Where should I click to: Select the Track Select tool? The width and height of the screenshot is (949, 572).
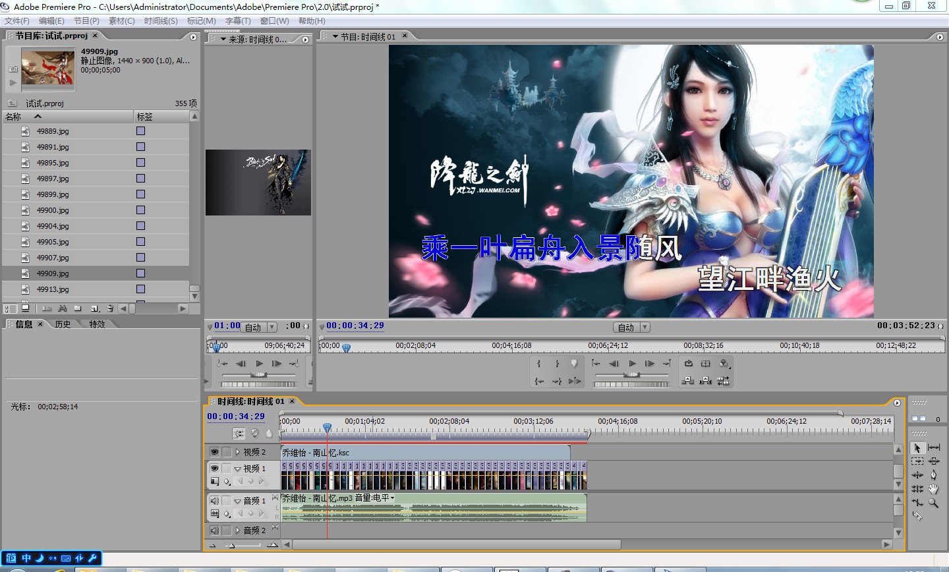pos(917,461)
